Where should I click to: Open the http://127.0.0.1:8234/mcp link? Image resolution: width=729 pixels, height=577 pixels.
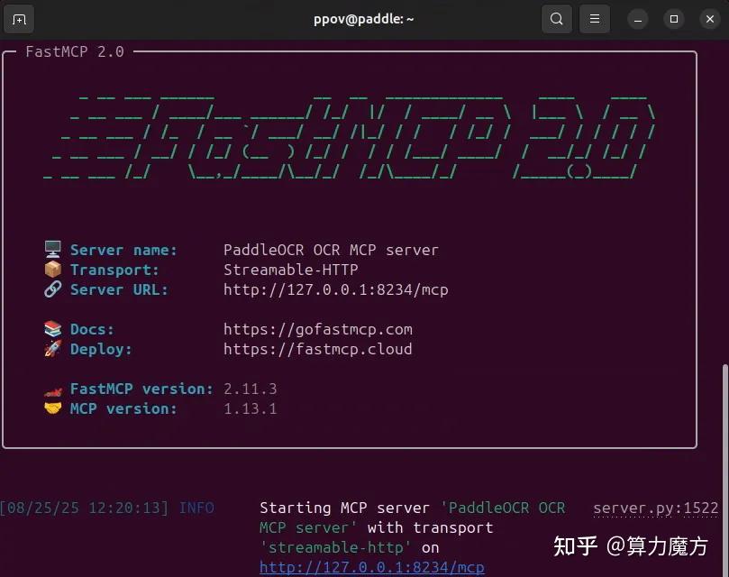pos(372,566)
